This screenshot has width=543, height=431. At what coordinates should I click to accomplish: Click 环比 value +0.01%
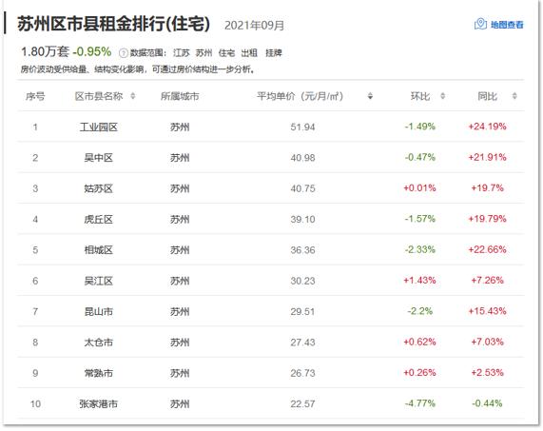point(420,188)
